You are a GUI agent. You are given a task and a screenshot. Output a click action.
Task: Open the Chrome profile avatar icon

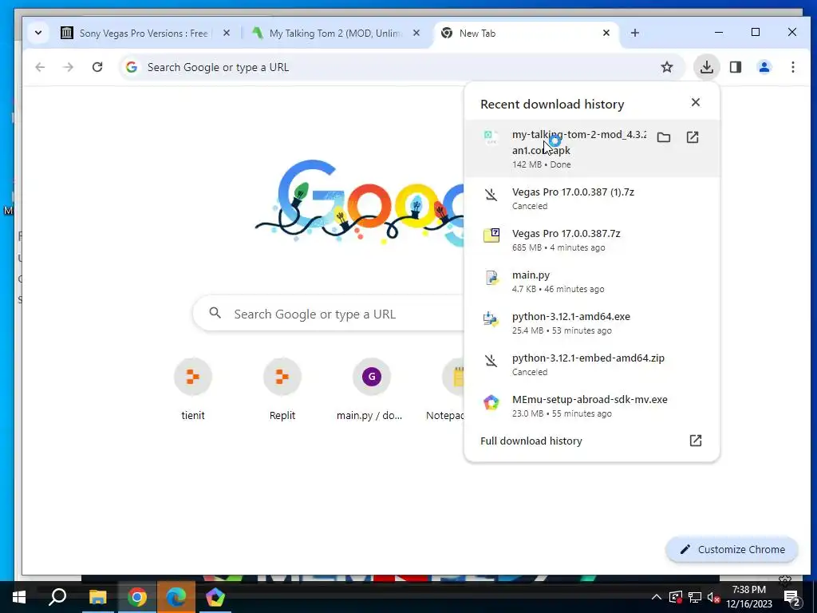764,67
